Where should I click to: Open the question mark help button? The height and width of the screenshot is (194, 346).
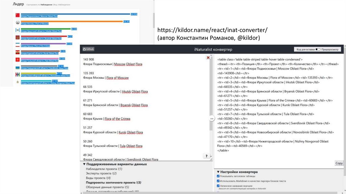(x=206, y=156)
